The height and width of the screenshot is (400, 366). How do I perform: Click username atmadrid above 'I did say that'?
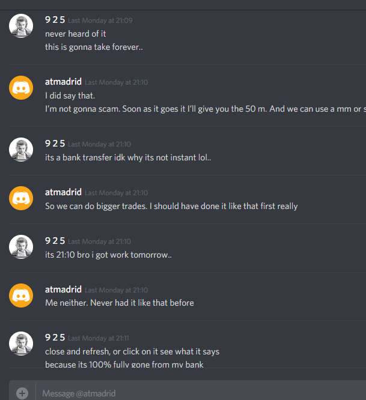(x=63, y=82)
